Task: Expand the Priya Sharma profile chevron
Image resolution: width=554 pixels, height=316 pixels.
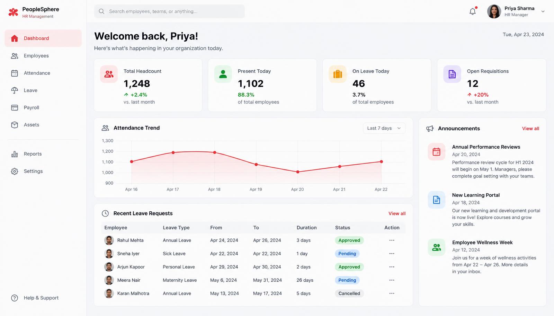Action: point(543,11)
